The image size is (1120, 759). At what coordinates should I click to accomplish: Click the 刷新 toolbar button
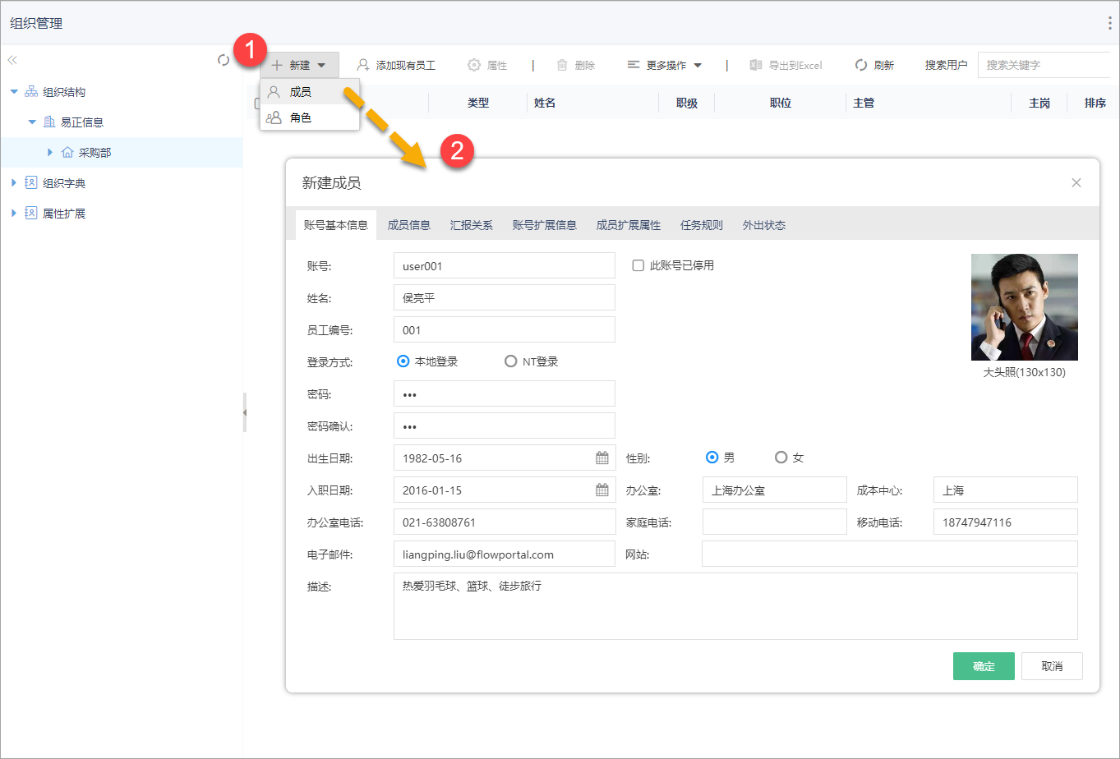pyautogui.click(x=874, y=65)
